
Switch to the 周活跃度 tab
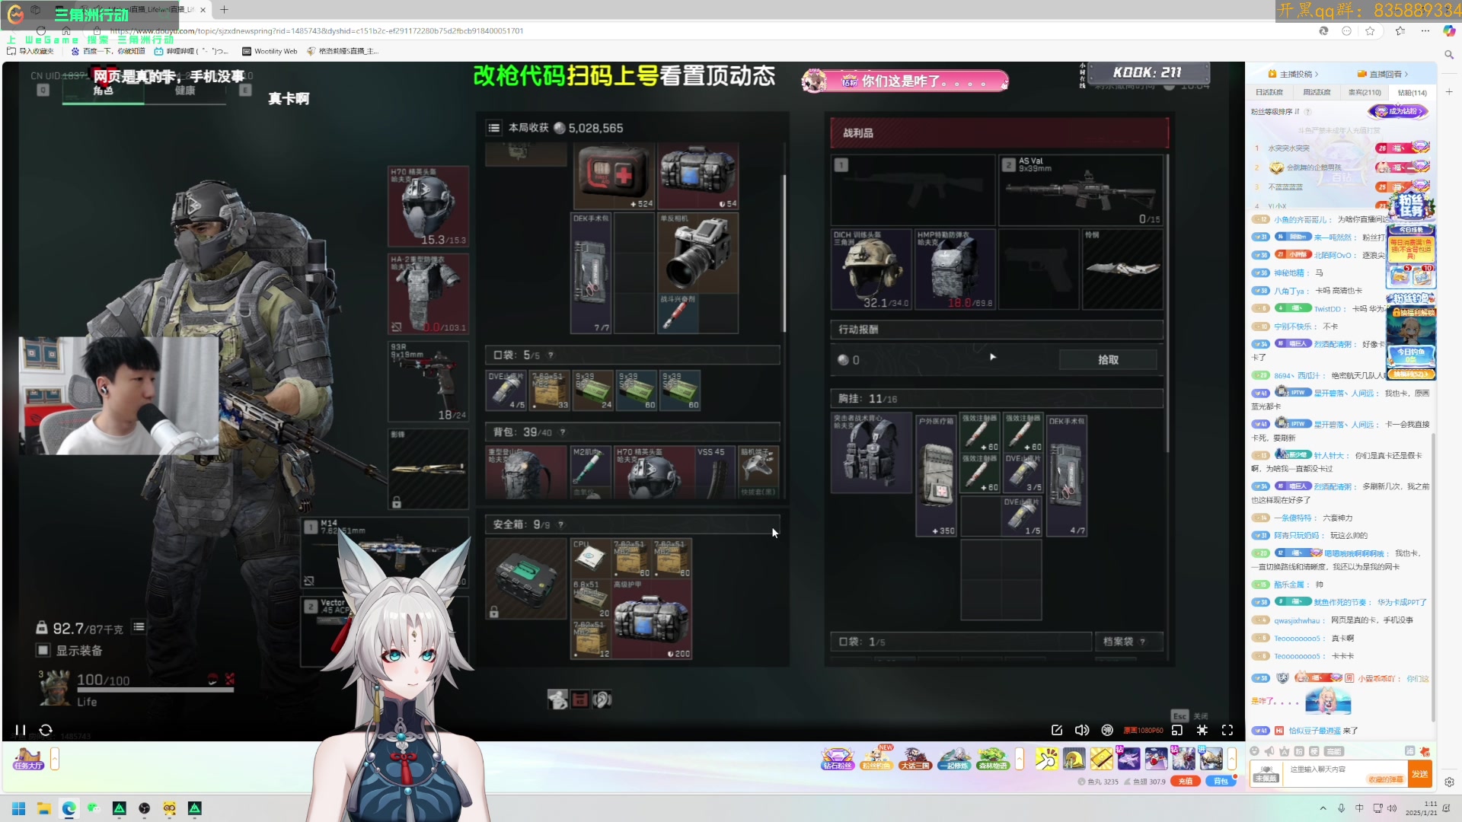[x=1317, y=92]
